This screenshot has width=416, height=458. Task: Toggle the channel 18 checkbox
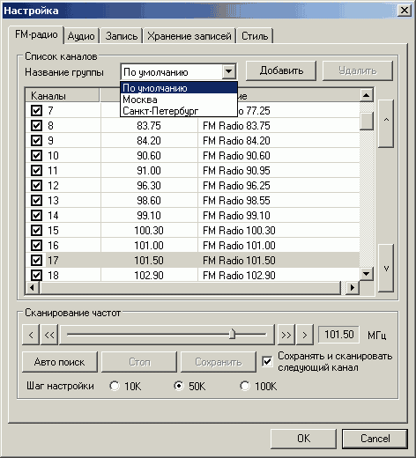[36, 276]
